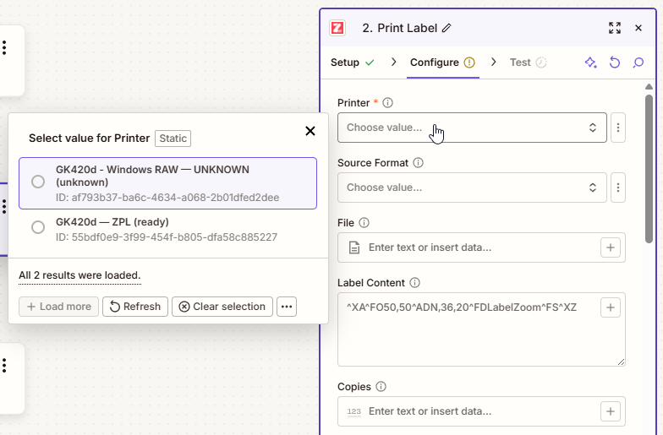This screenshot has width=663, height=435.
Task: Click the 123 number icon in Copies
Action: pos(353,411)
